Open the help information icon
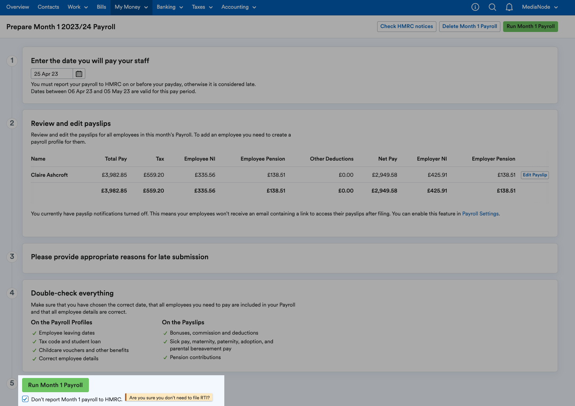575x406 pixels. coord(475,7)
